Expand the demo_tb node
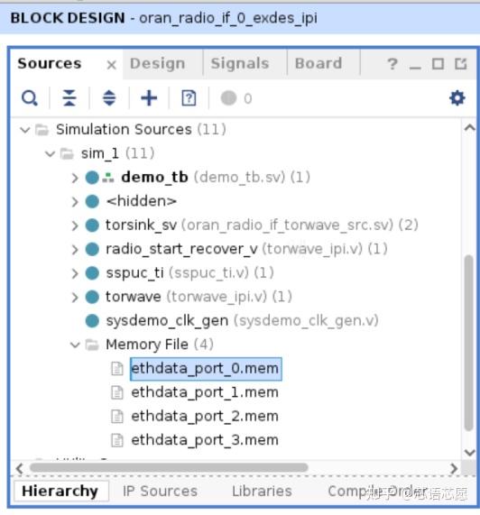Image resolution: width=480 pixels, height=515 pixels. pos(75,178)
